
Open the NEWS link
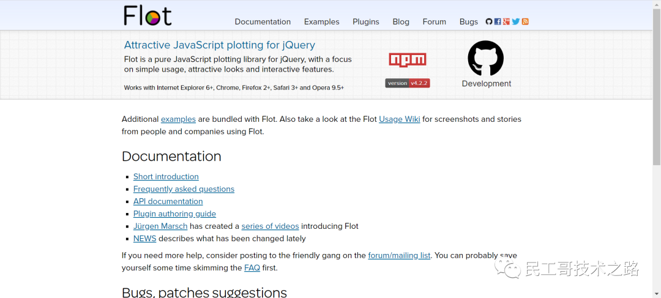[144, 238]
